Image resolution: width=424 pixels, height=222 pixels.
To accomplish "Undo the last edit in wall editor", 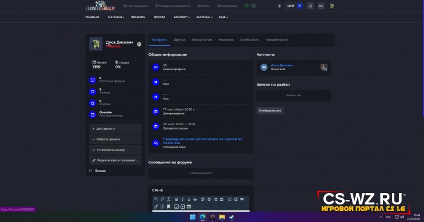I will click(x=156, y=199).
